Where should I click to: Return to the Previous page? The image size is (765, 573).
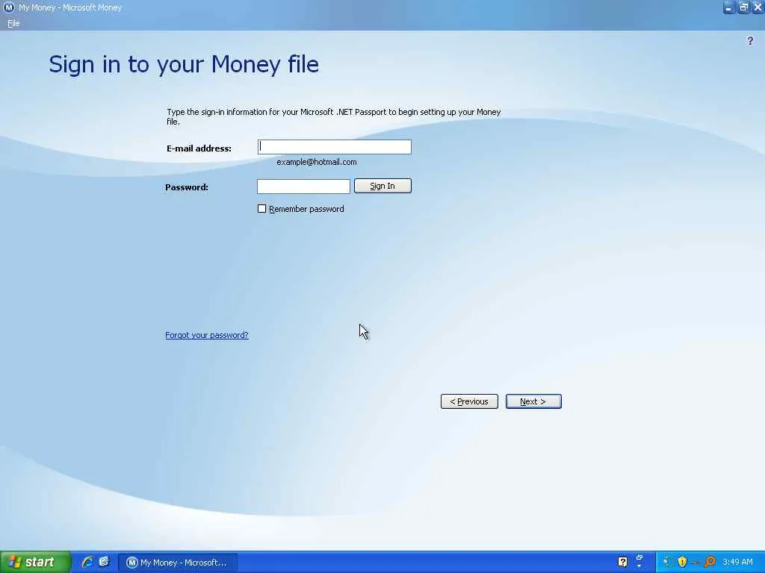[x=469, y=401]
